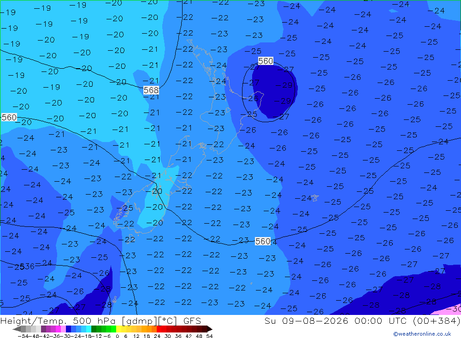This screenshot has height=338, width=461.
Task: Click the -54 label on the color scale
Action: 23,336
